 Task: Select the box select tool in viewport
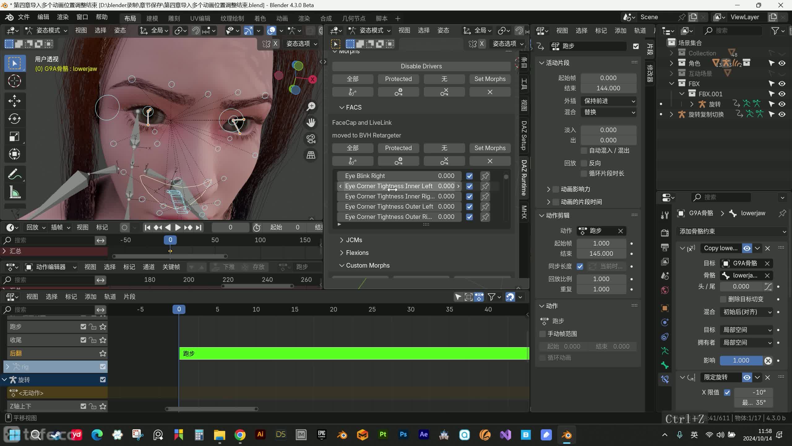[14, 63]
